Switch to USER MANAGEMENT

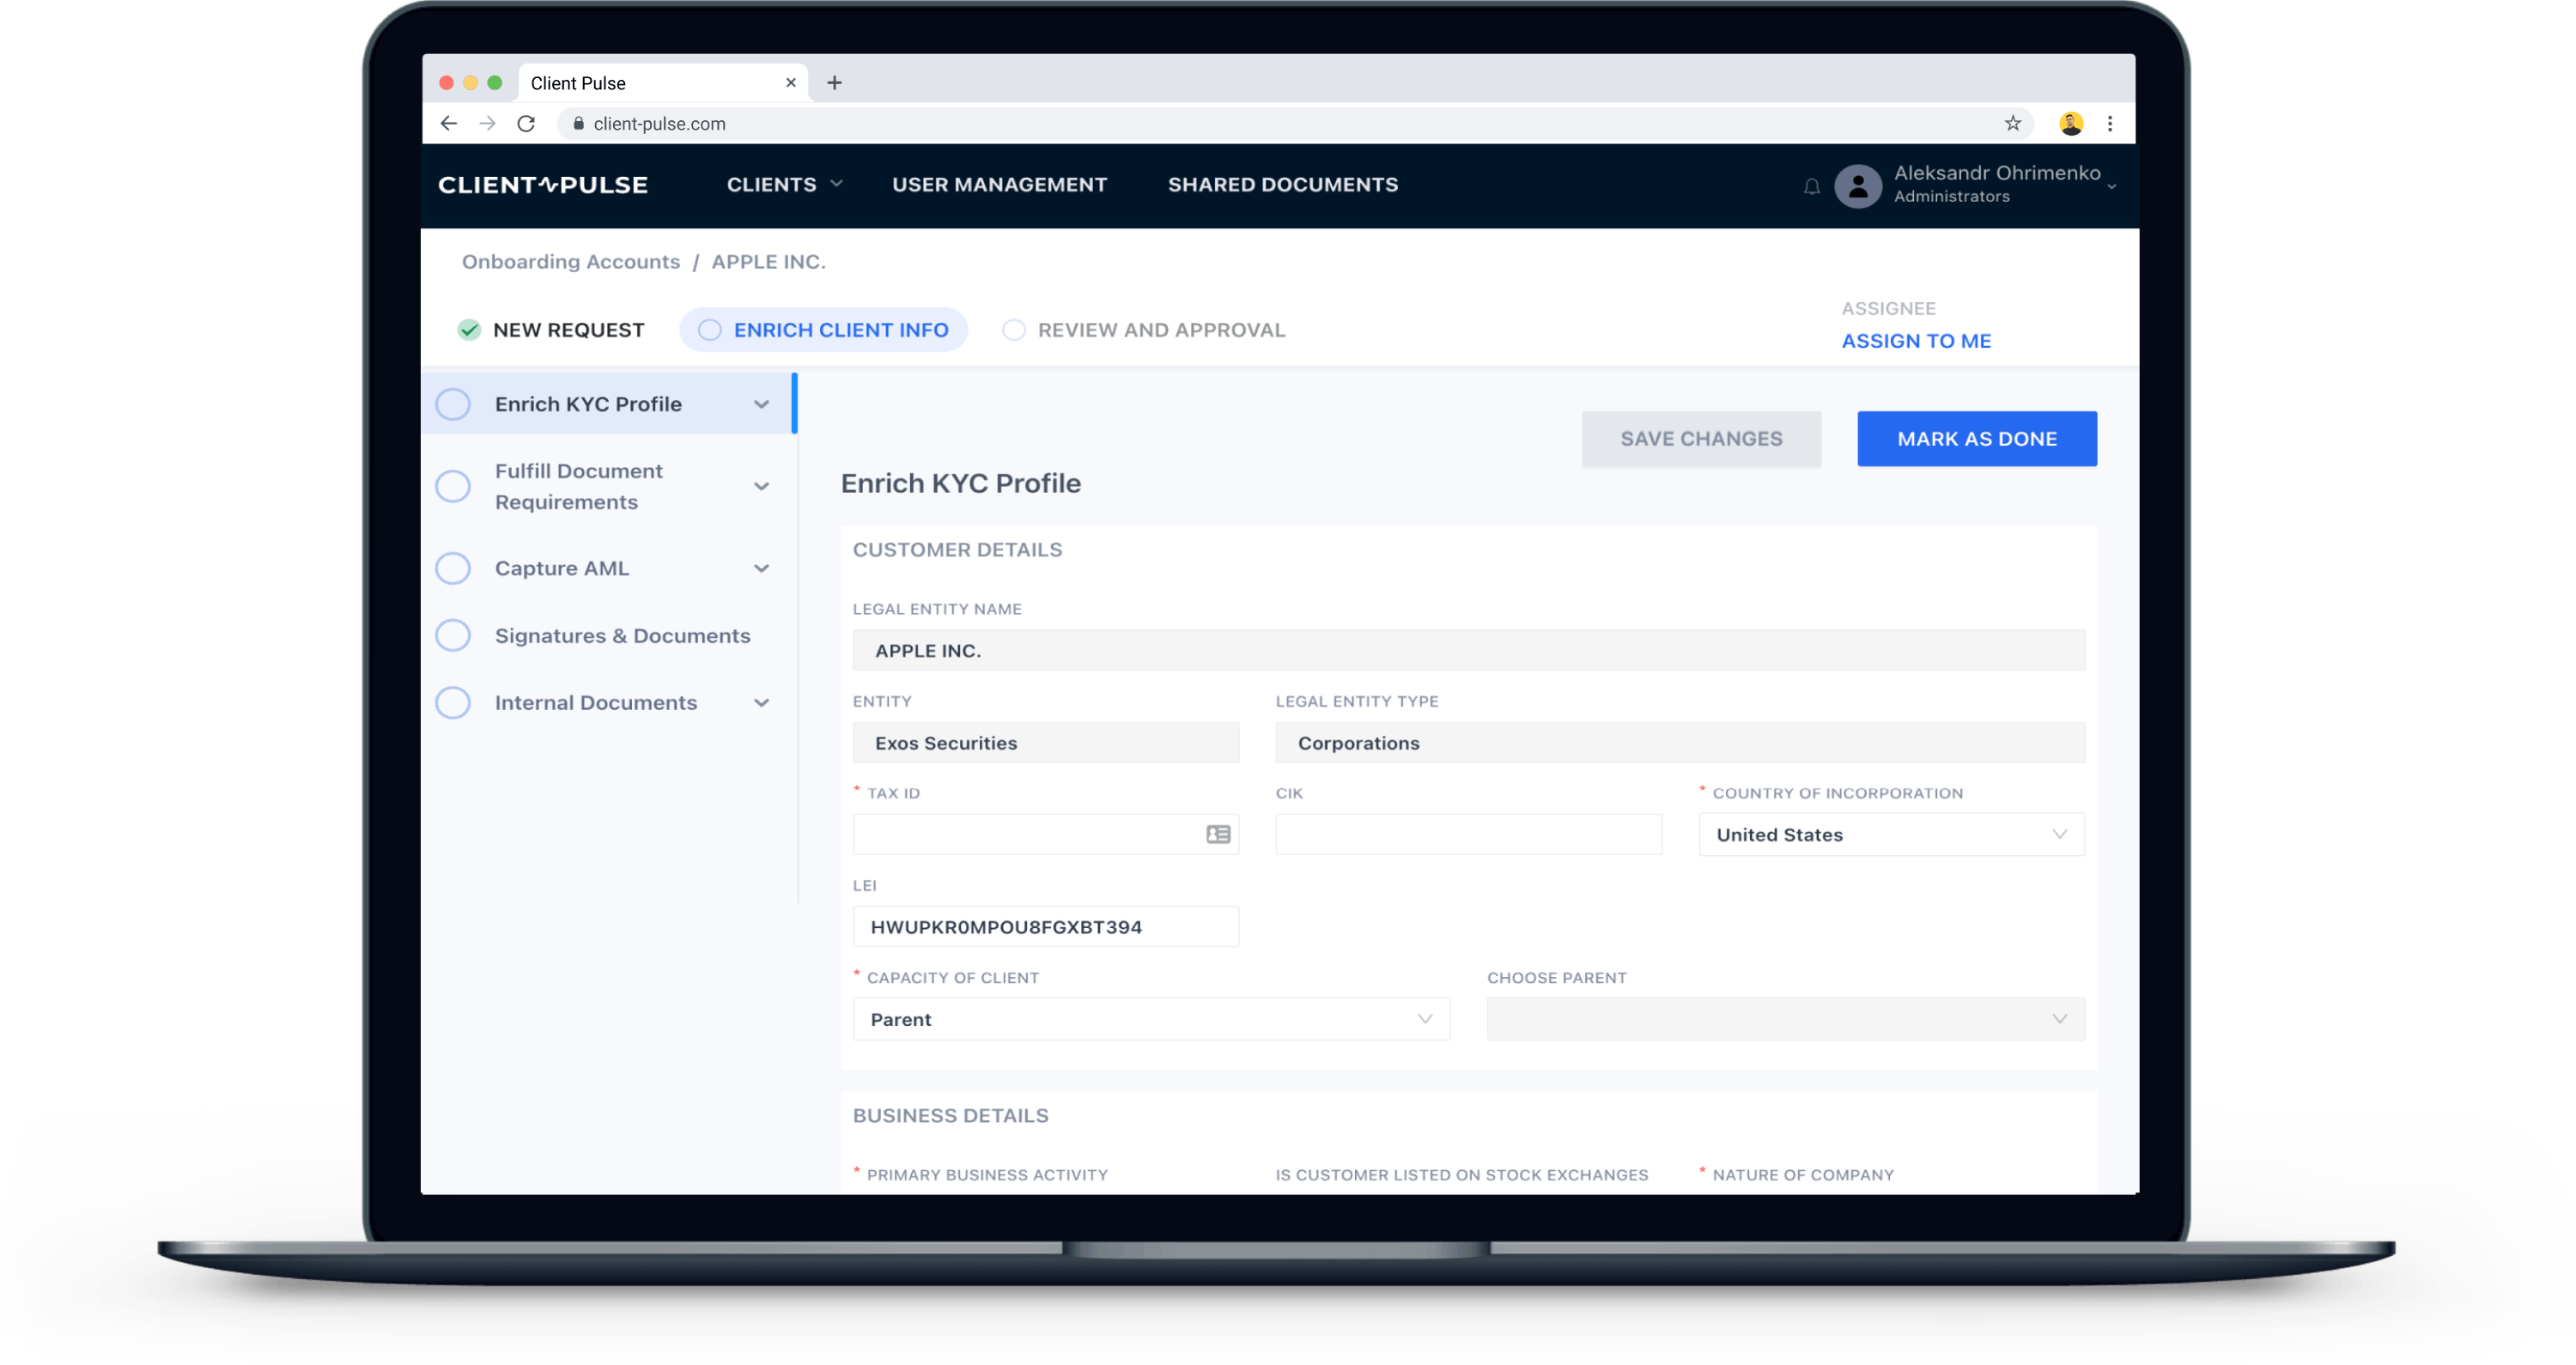pos(999,184)
